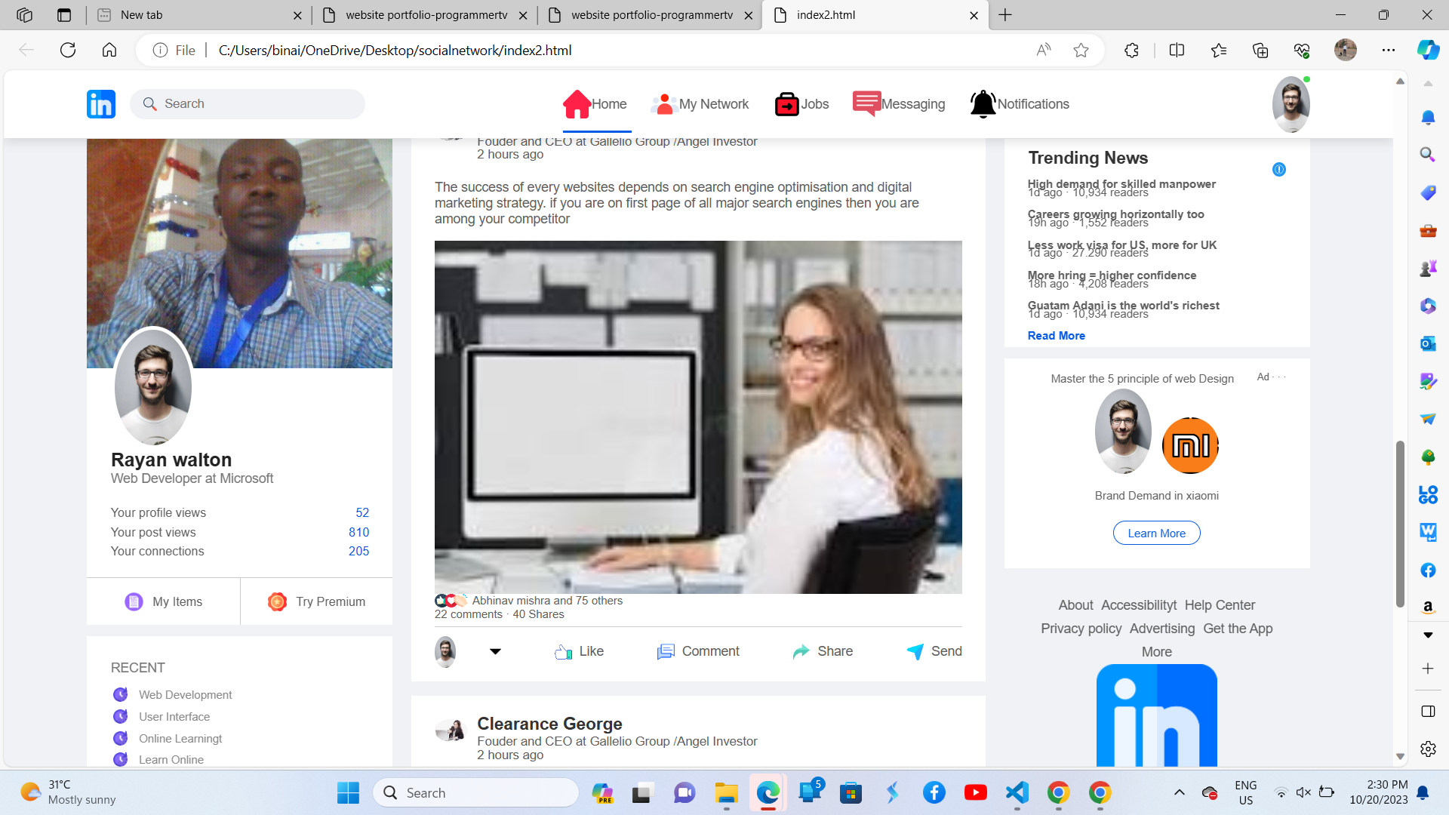Click the Trending News info icon
1449x815 pixels.
(x=1278, y=169)
